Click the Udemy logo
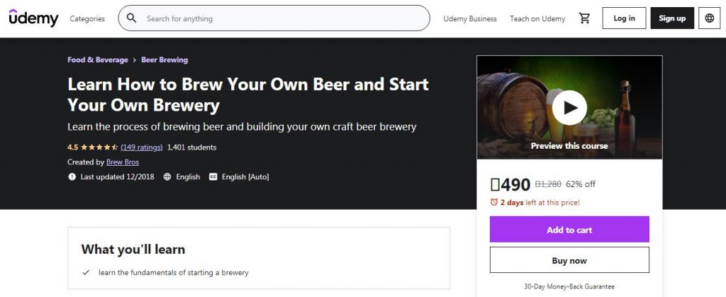Viewport: 726px width, 297px height. 33,18
